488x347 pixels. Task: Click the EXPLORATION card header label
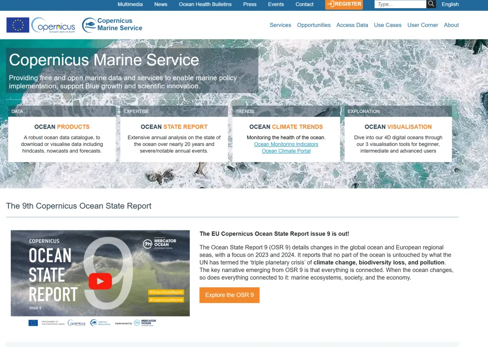click(x=363, y=112)
